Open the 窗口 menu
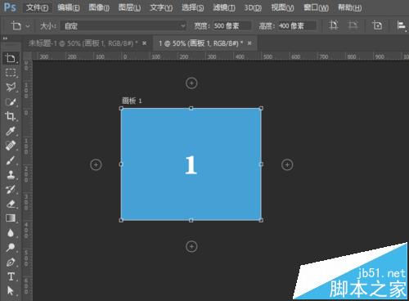 click(316, 7)
